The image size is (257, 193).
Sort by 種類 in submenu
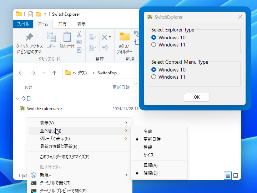pyautogui.click(x=159, y=147)
